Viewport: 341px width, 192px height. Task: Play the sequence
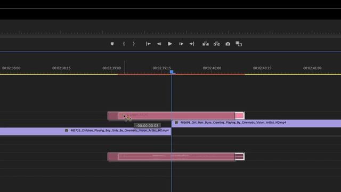point(170,44)
